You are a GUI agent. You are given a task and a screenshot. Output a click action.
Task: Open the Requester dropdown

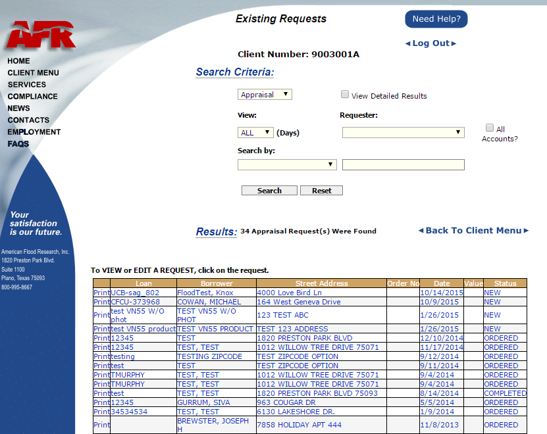pyautogui.click(x=403, y=132)
